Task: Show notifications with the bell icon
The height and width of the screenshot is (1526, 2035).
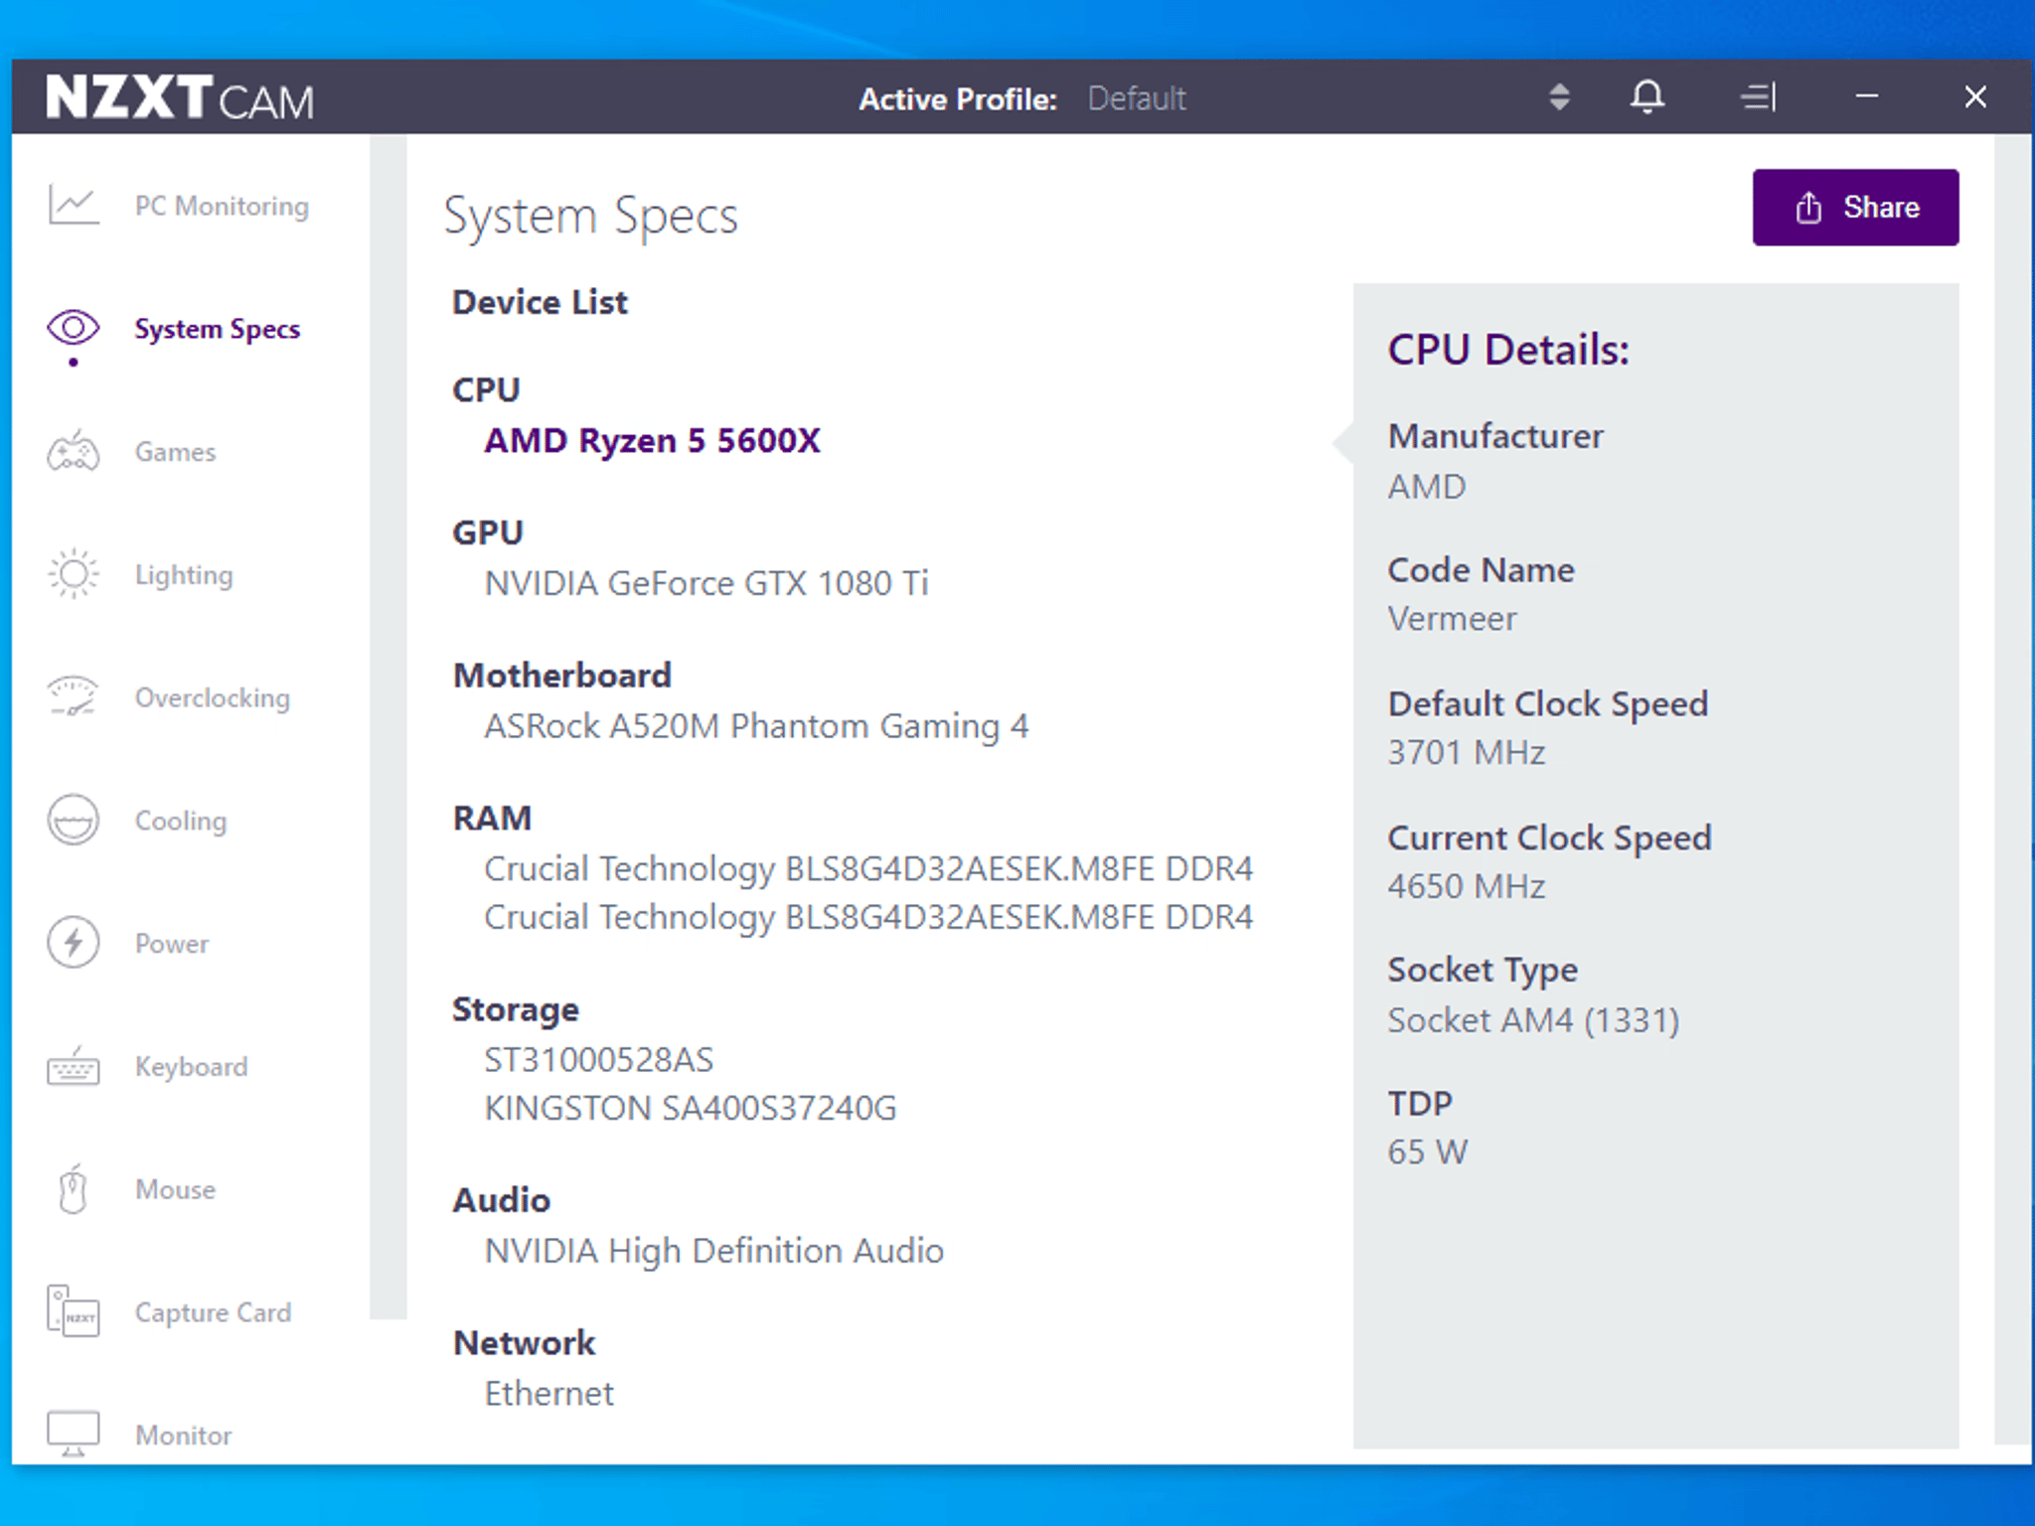Action: [x=1647, y=97]
